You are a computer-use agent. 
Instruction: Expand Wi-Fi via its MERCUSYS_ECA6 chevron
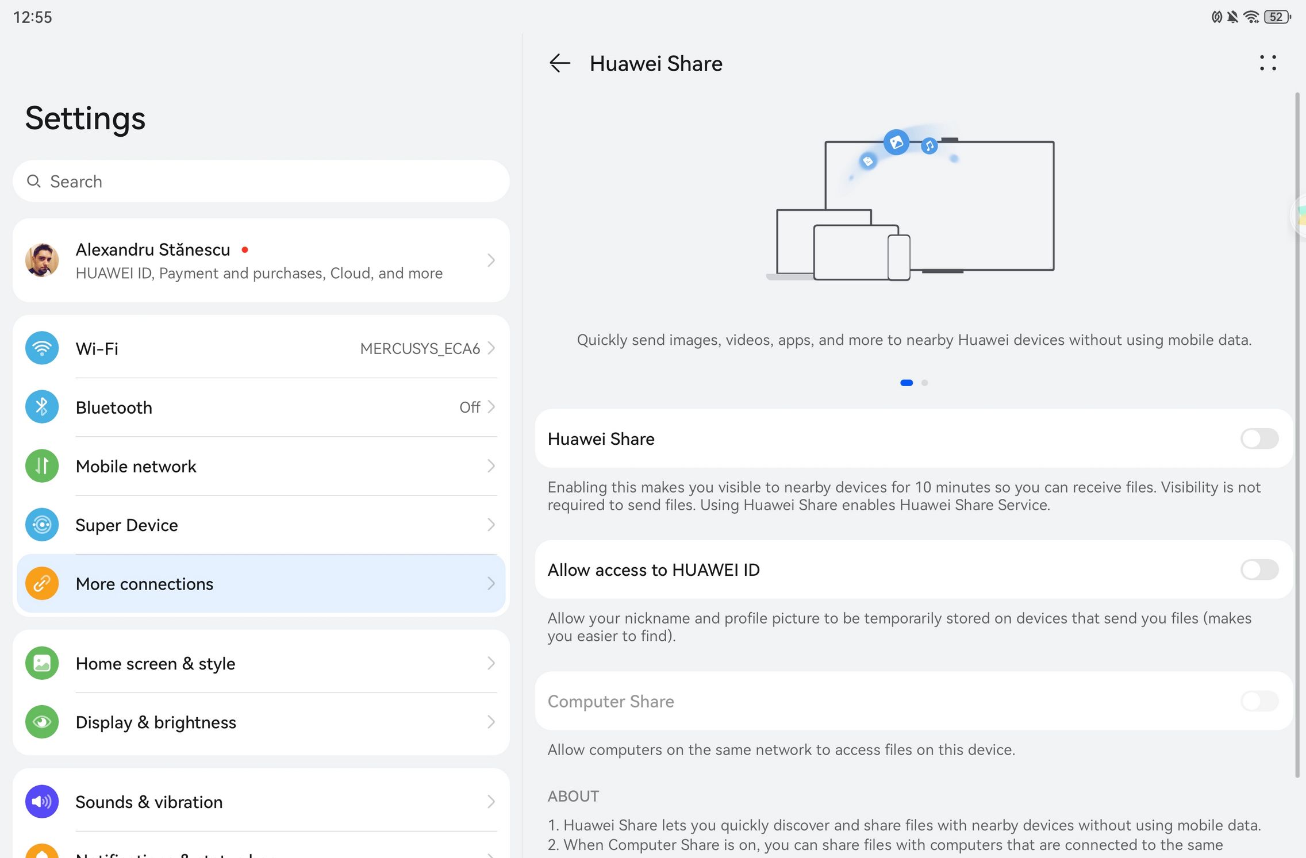[x=491, y=348]
